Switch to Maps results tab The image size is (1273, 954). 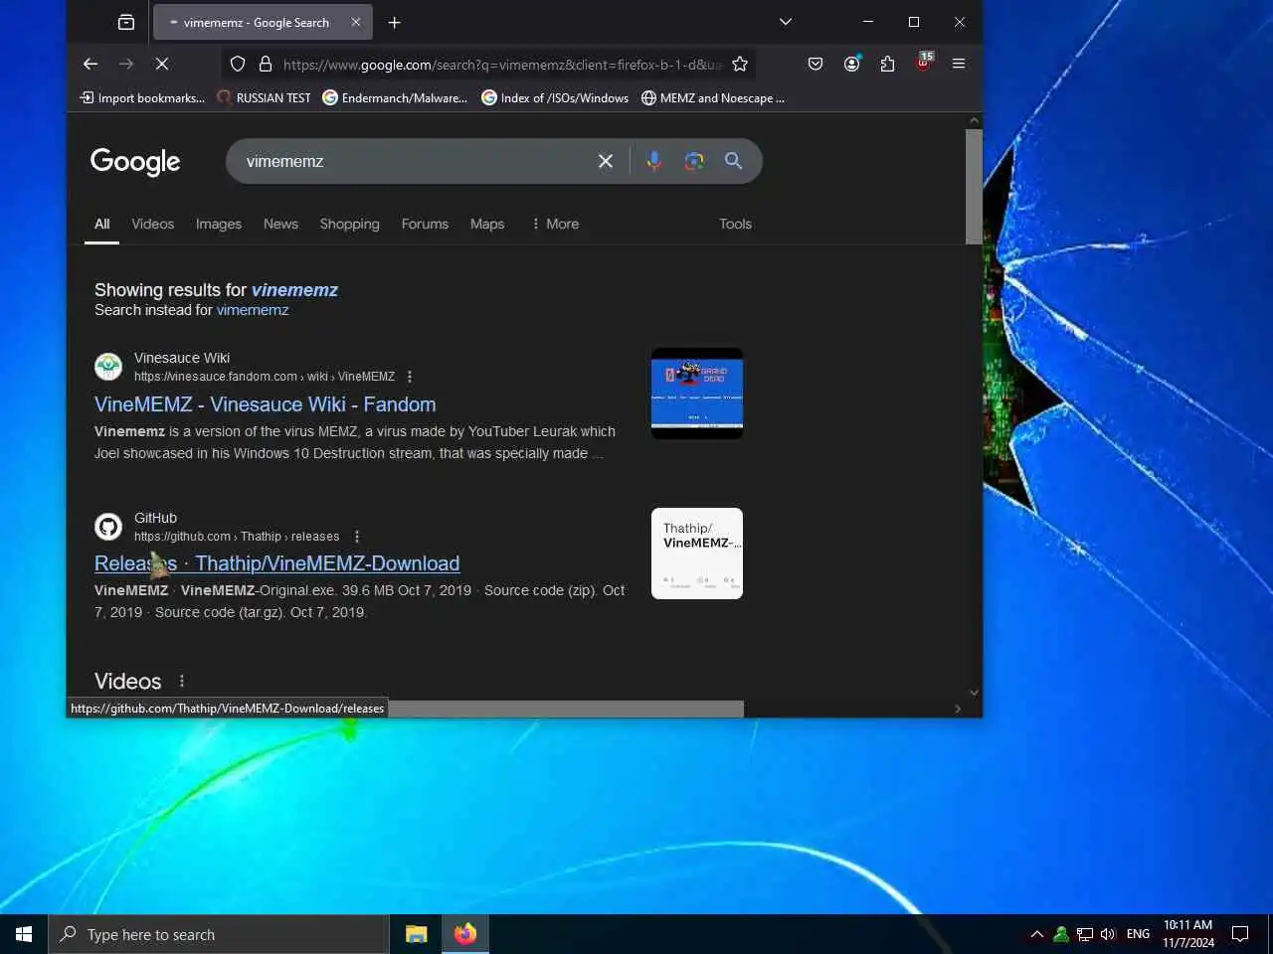click(487, 224)
